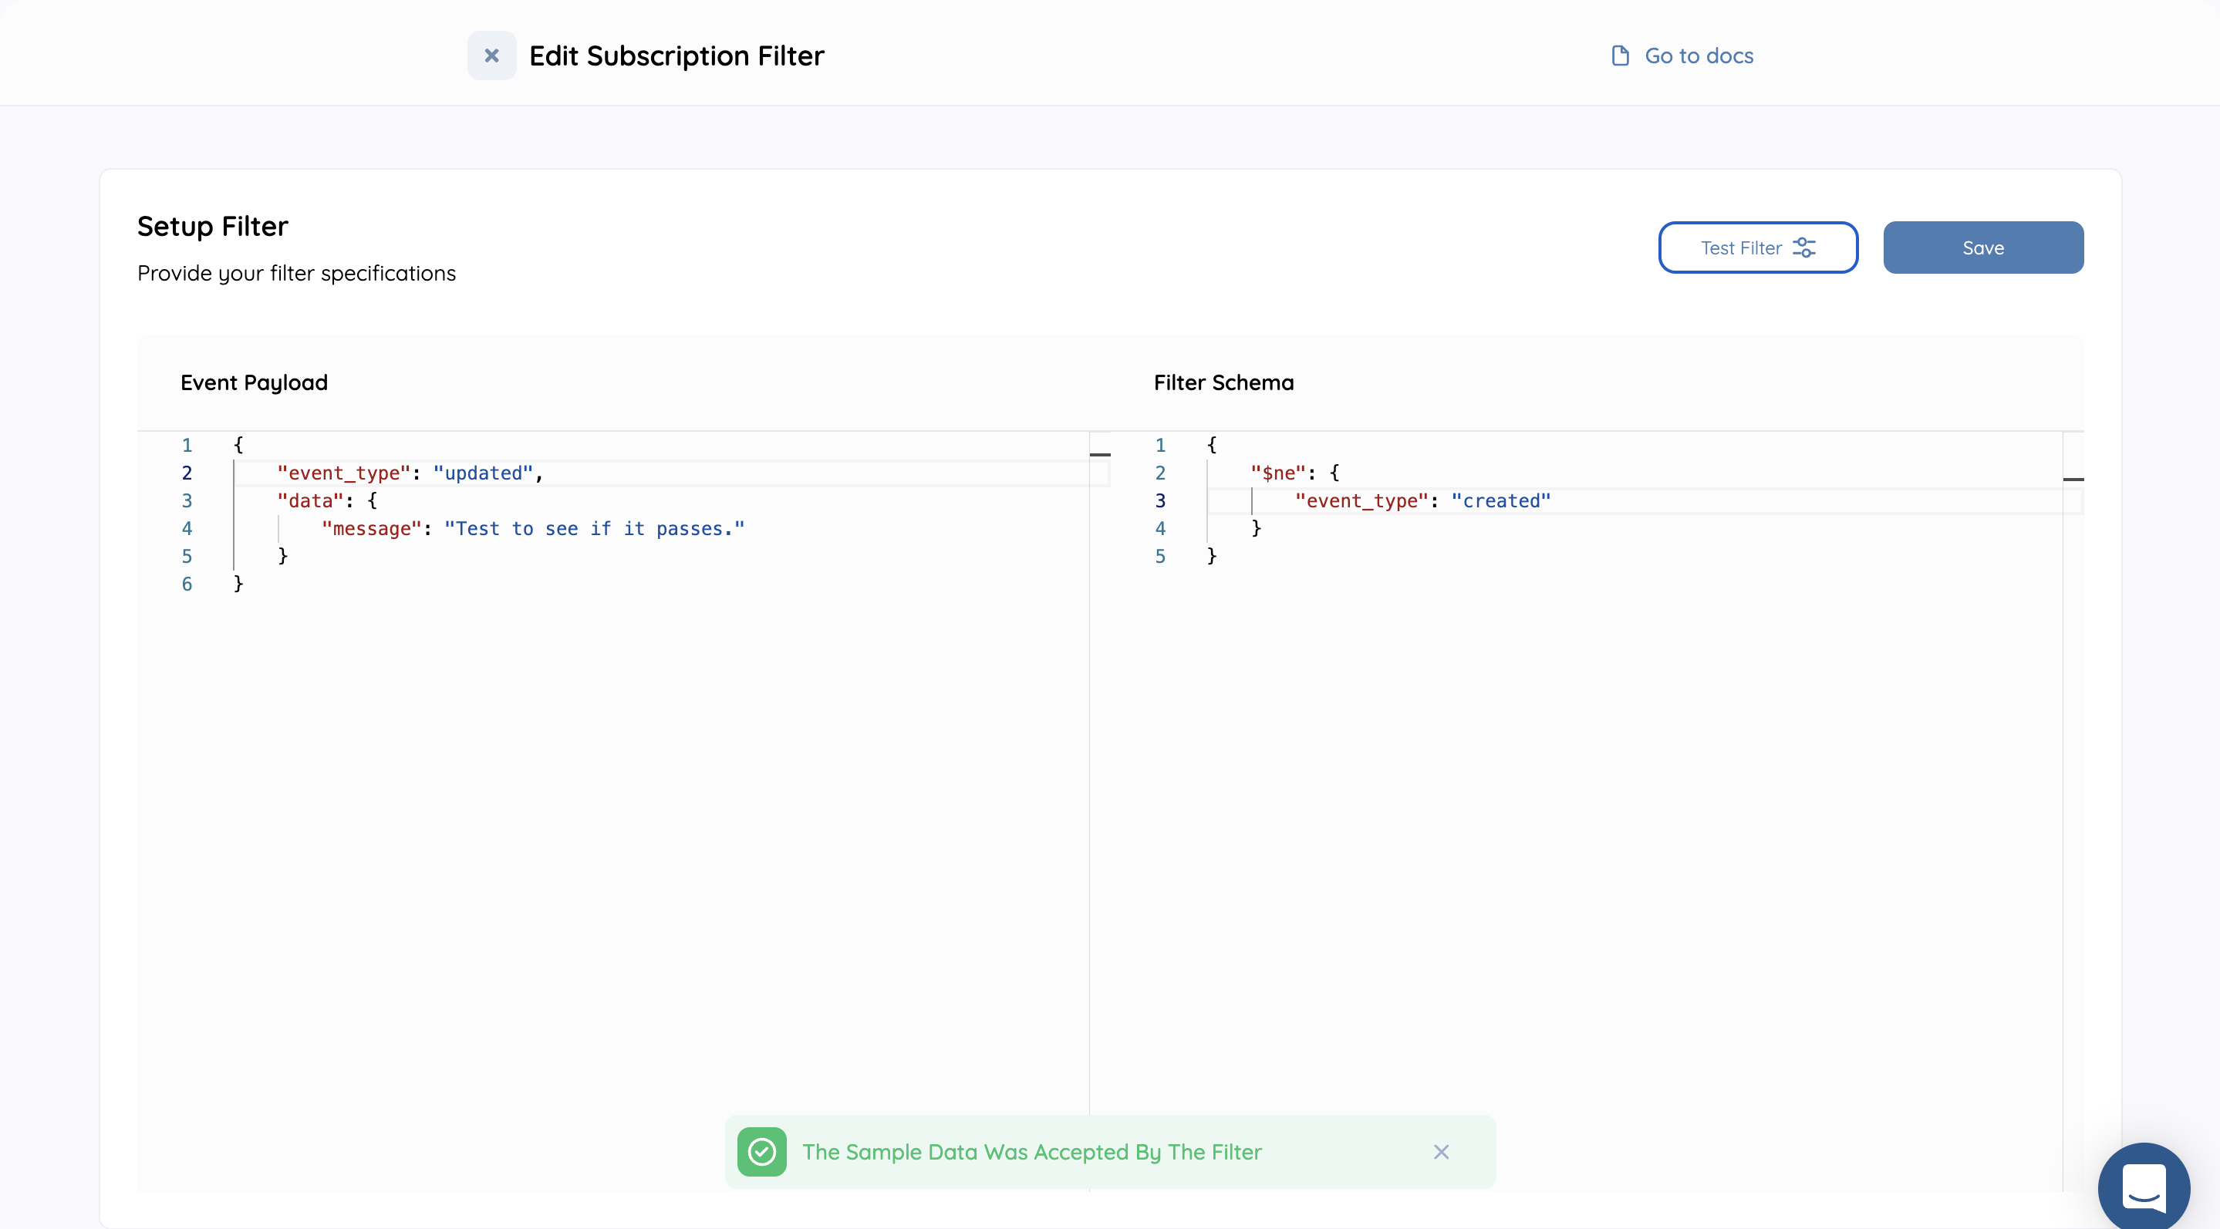The image size is (2220, 1229).
Task: Click line number 2 in Filter Schema
Action: click(x=1160, y=473)
